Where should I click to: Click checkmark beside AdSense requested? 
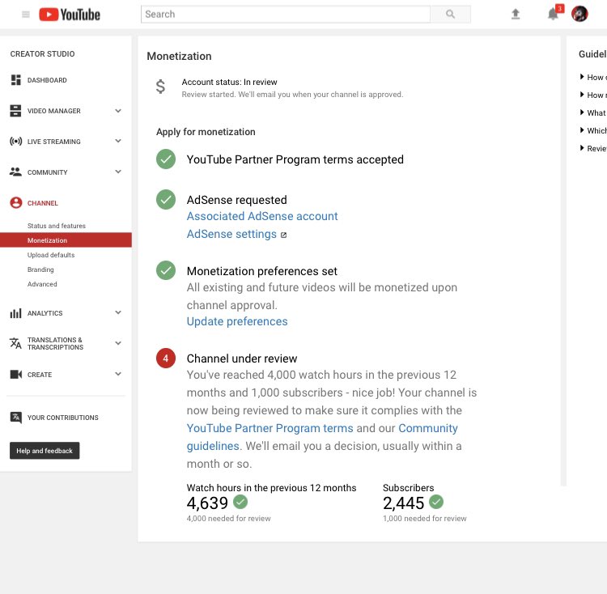click(x=166, y=199)
